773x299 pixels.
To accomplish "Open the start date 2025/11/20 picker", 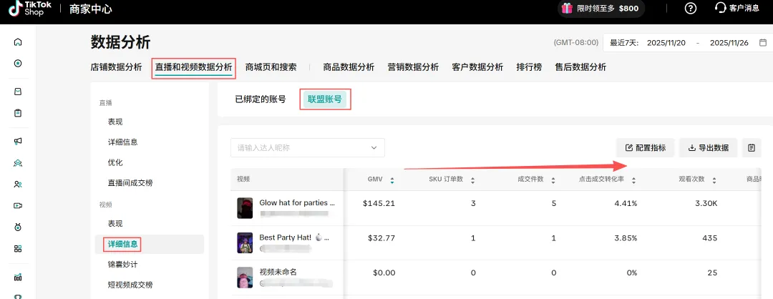I will (666, 43).
